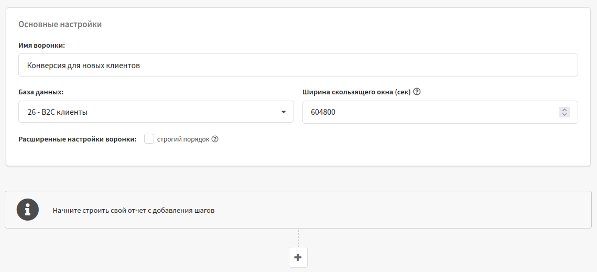597x272 pixels.
Task: Click the Ширина скользящего окна (сек) label
Action: pos(356,92)
